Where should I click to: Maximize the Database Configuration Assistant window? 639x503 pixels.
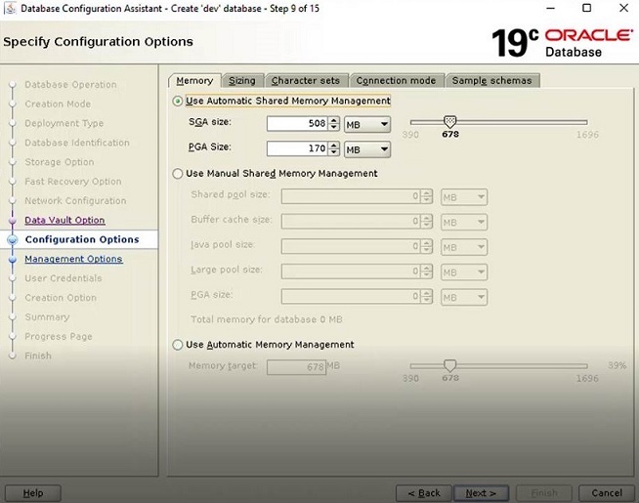click(x=587, y=8)
